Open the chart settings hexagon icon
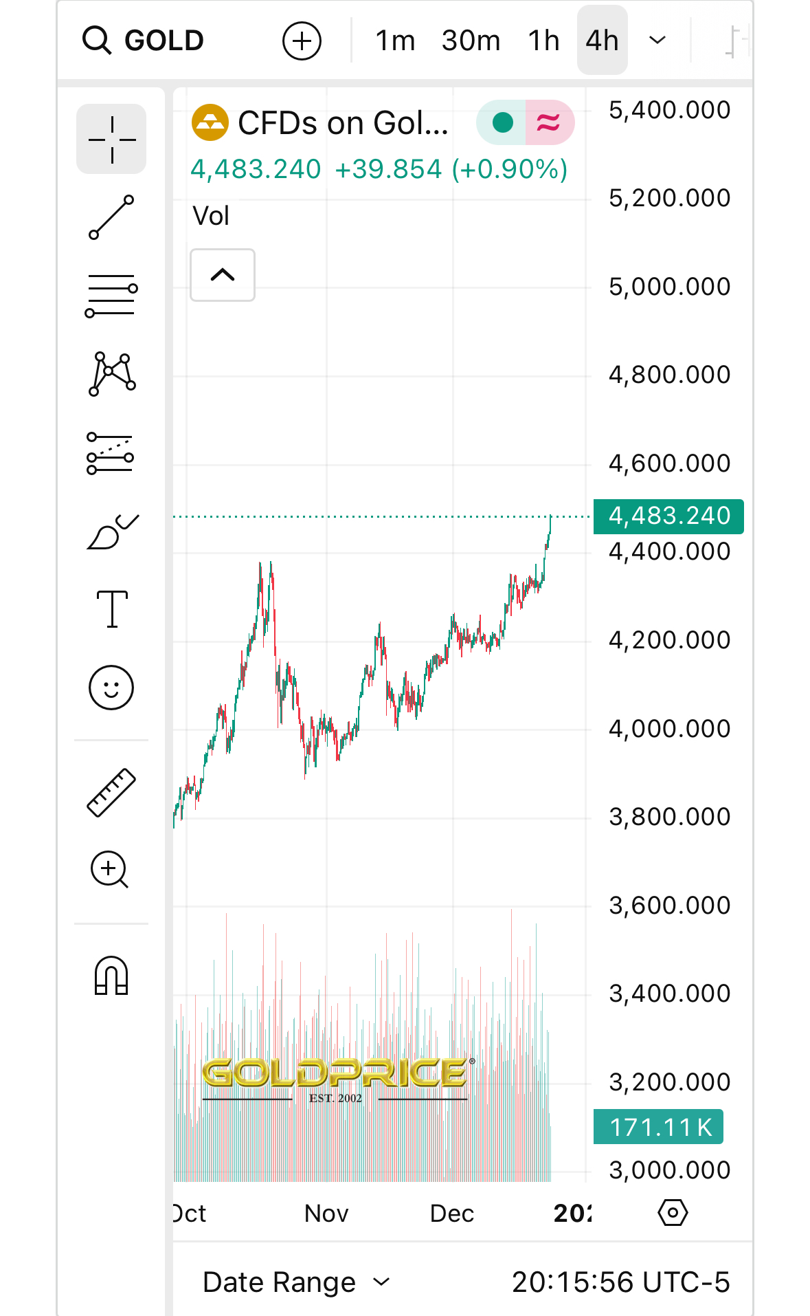The image size is (810, 1316). (x=673, y=1212)
